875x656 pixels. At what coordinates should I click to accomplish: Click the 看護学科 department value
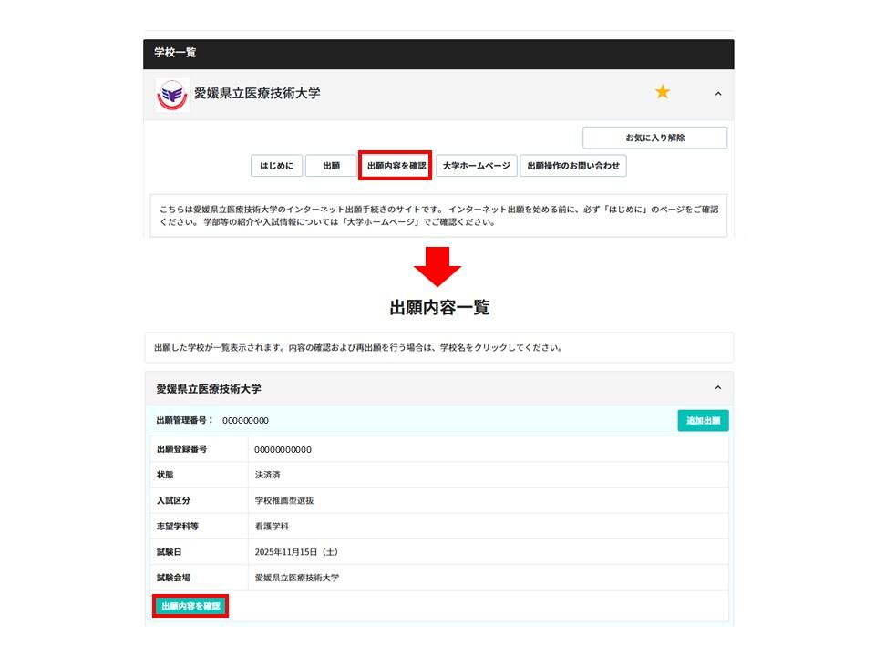272,527
